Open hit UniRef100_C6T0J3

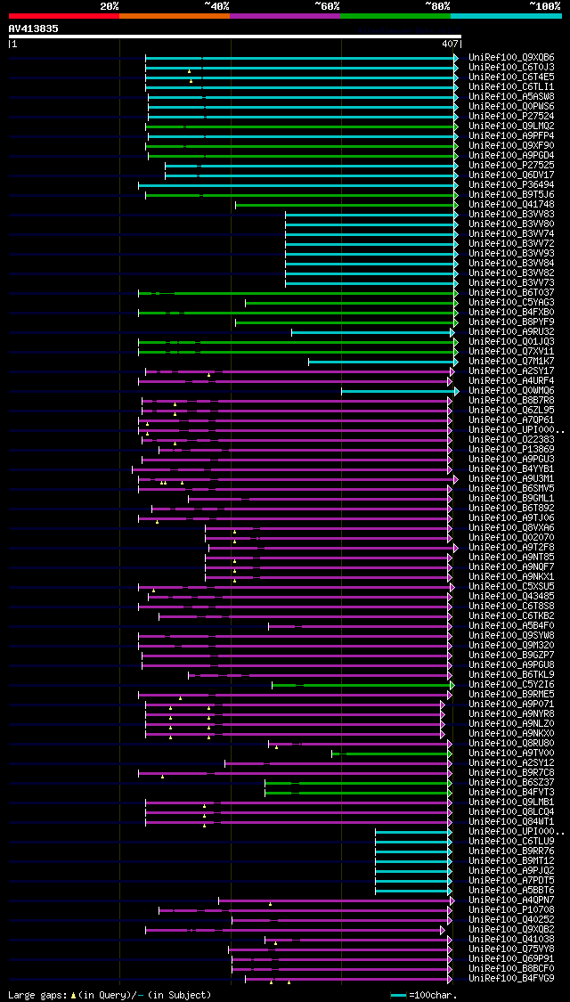[x=511, y=67]
